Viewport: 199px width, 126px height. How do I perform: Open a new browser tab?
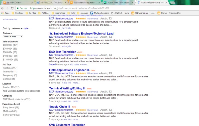pos(172,3)
